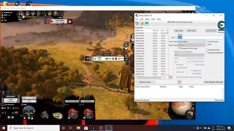The width and height of the screenshot is (234, 131).
Task: Click the wooden building slot icon
Action: click(44, 114)
